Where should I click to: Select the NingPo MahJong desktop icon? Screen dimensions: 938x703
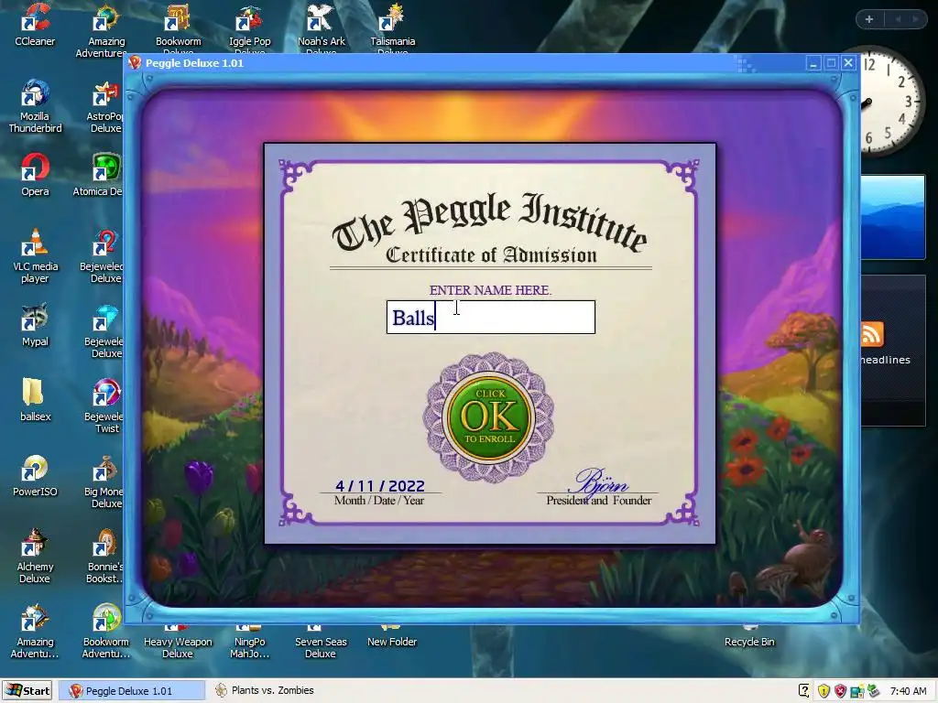[249, 642]
